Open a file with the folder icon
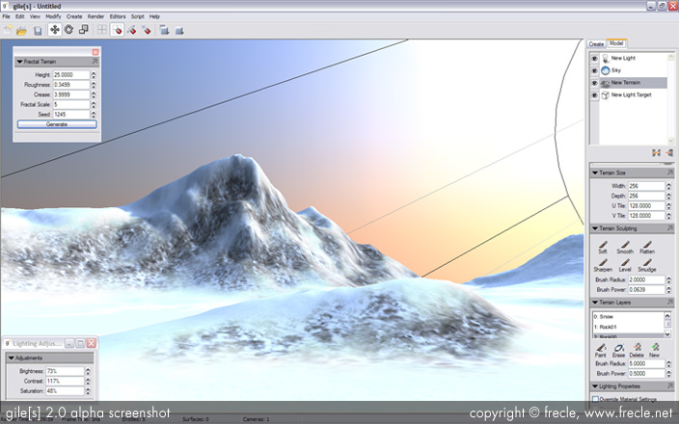The width and height of the screenshot is (679, 424). (21, 30)
